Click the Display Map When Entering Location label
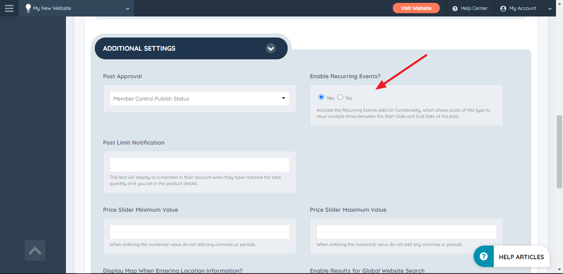563x274 pixels. (x=173, y=271)
